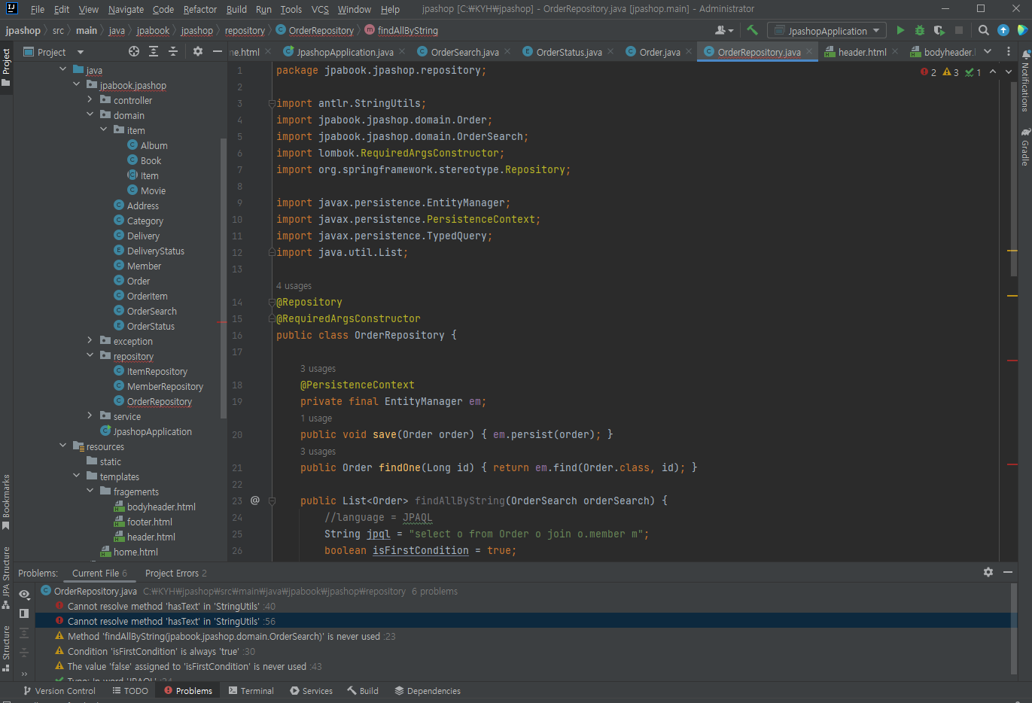Image resolution: width=1032 pixels, height=703 pixels.
Task: Toggle the editor preview in Problems panel
Action: click(x=24, y=613)
